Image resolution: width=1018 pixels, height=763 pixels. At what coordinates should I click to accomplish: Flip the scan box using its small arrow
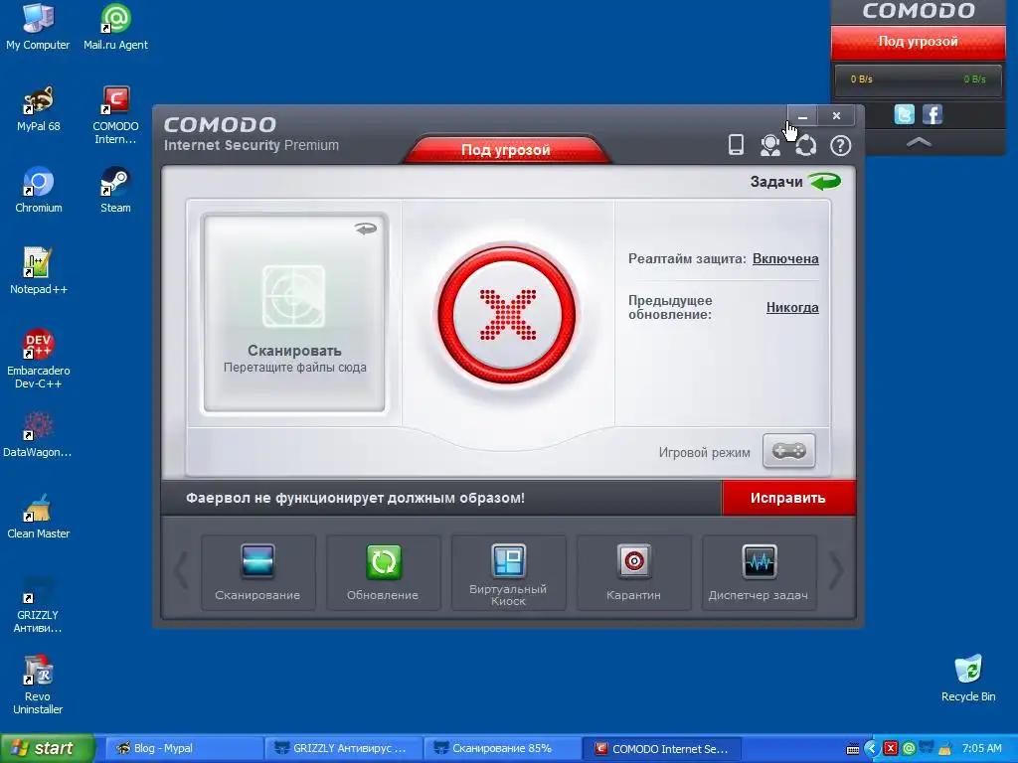[366, 229]
